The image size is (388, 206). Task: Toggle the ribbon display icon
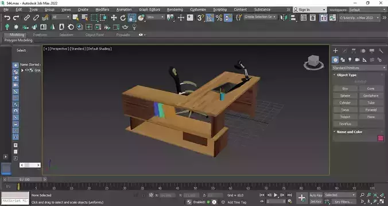pos(323,18)
